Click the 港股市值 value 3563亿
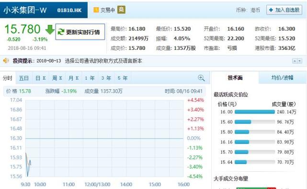Viewport: 307px width, 189px height. click(286, 48)
